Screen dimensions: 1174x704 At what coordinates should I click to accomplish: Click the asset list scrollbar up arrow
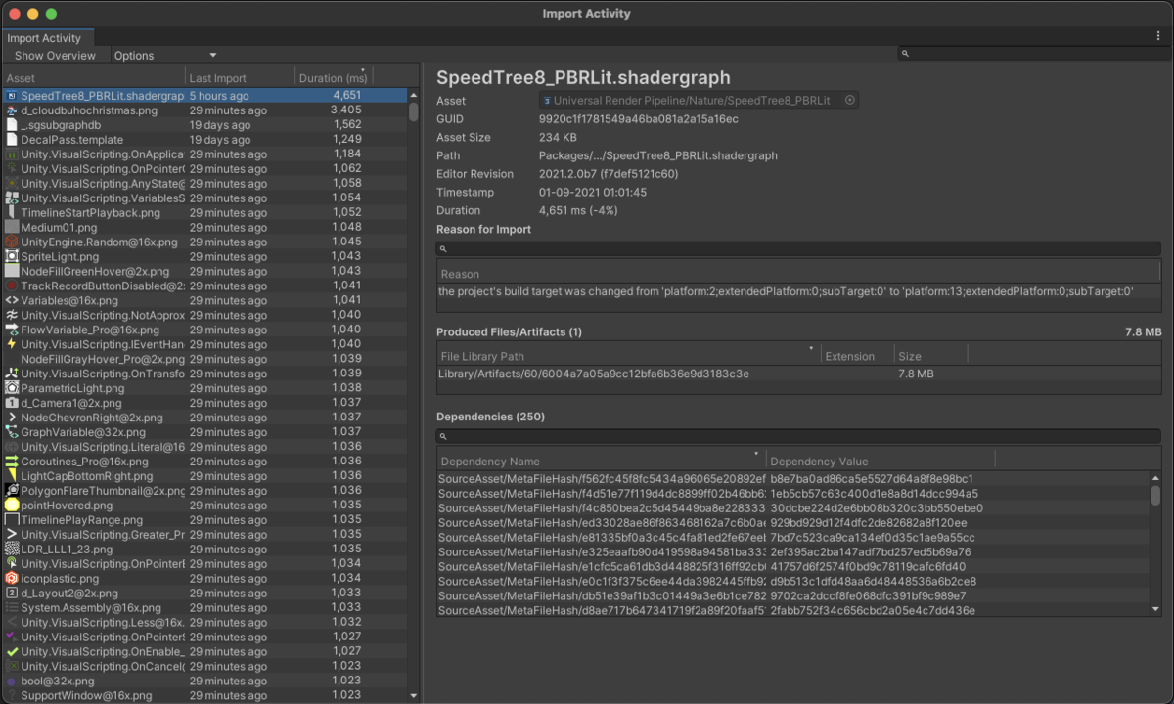[414, 94]
